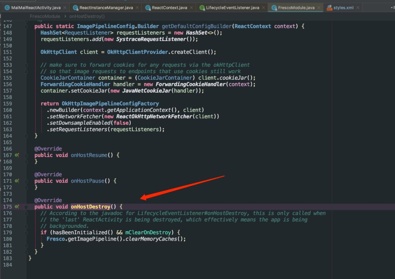Click SystraceRequestListener on line 149
Image resolution: width=395 pixels, height=279 pixels.
[151, 39]
